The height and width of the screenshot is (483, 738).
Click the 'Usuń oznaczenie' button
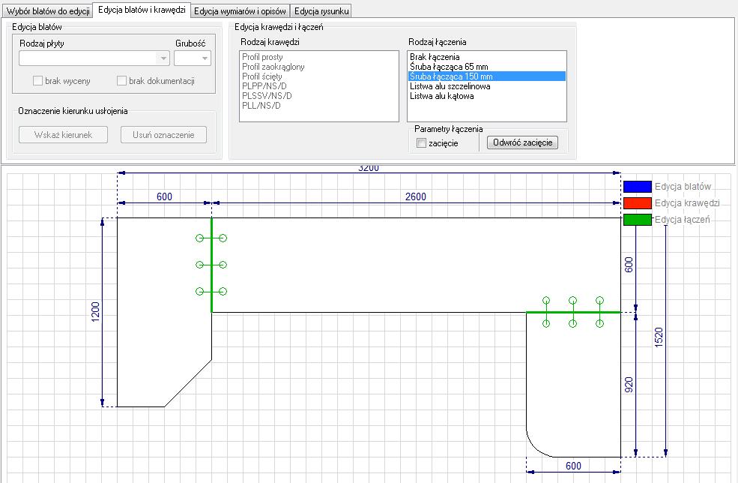point(163,135)
